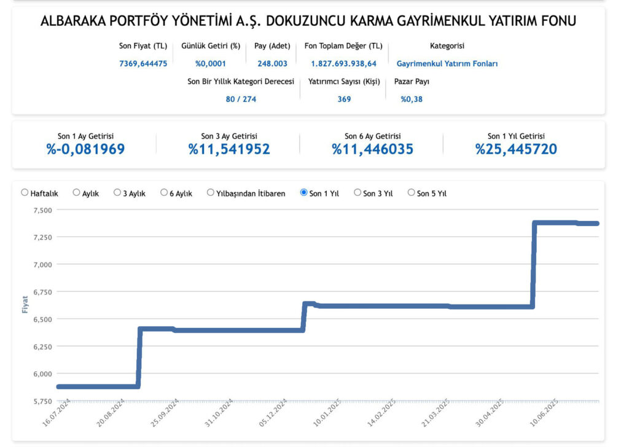Click the Pay (Adet) label
Screen dimensions: 629x447
(x=272, y=46)
